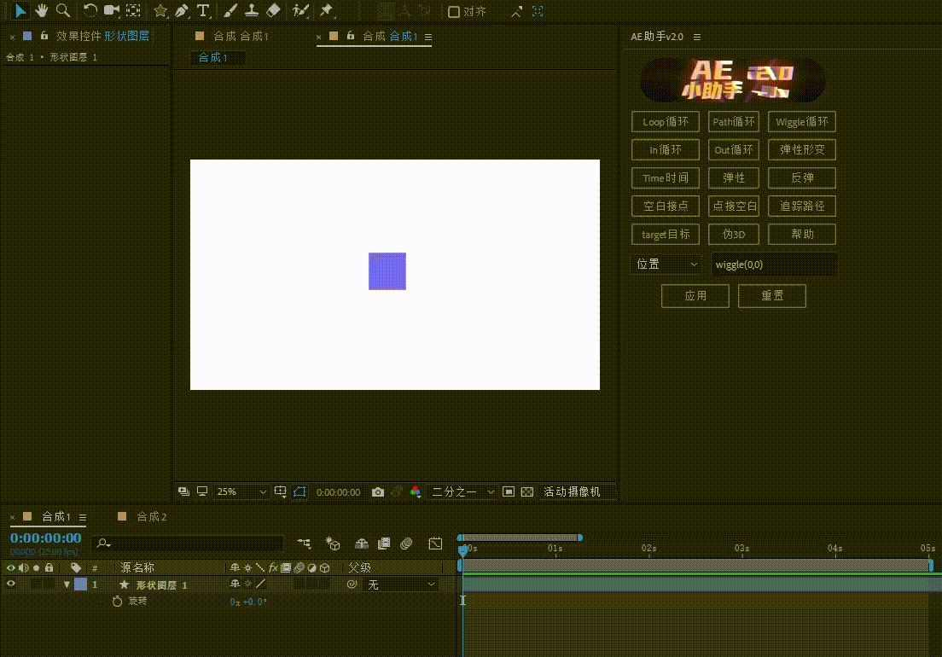Viewport: 942px width, 657px height.
Task: Select the 效果控件 形状图层 panel tab
Action: click(x=102, y=36)
